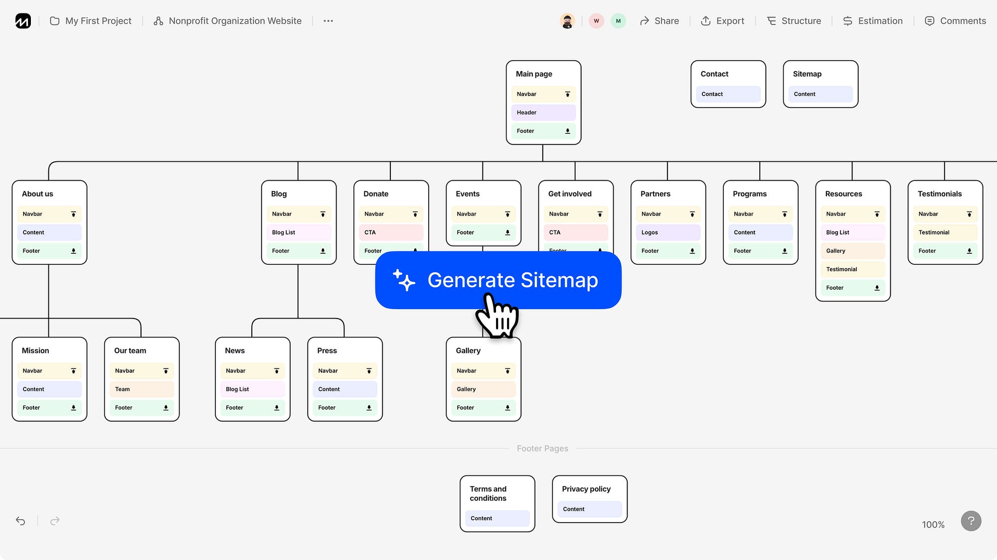Viewport: 997px width, 560px height.
Task: Click the pin icon on Blog Navbar
Action: (323, 214)
